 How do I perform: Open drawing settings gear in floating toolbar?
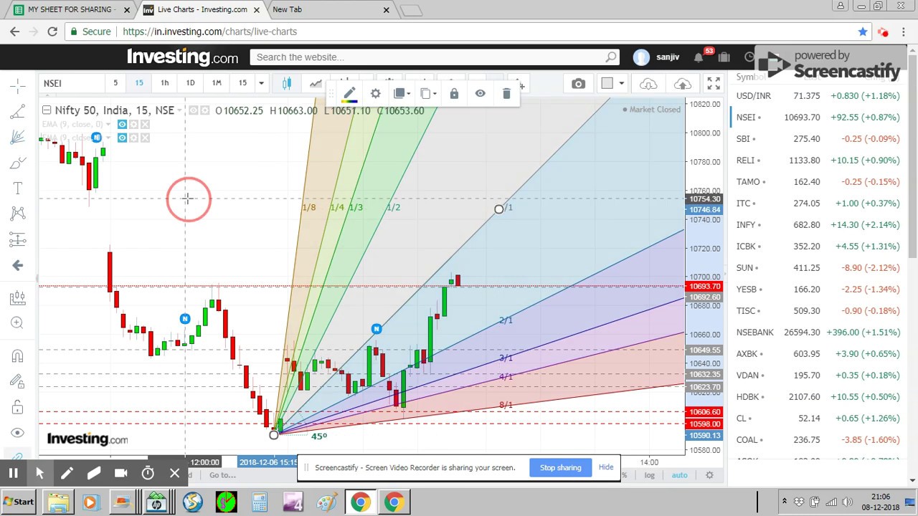[x=375, y=94]
